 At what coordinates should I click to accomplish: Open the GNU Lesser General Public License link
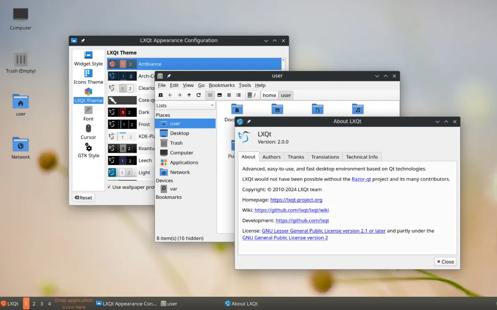323,231
